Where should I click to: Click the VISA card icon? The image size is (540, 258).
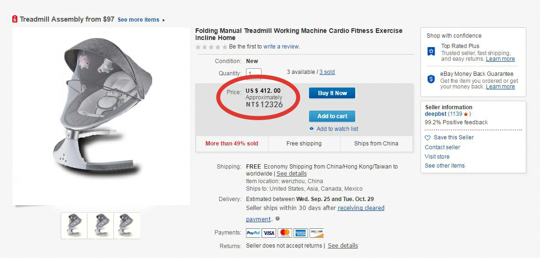tap(269, 233)
